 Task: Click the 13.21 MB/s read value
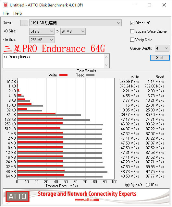[x=155, y=100]
